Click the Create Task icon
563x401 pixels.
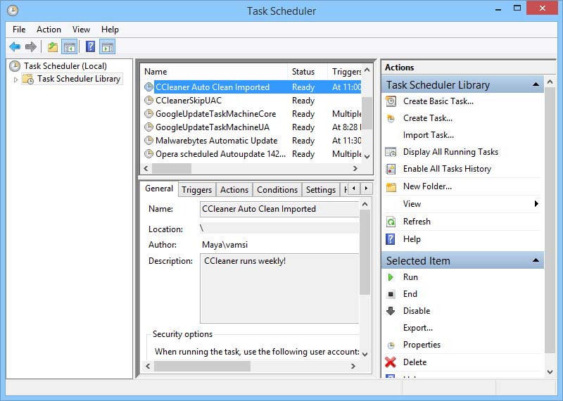[391, 118]
